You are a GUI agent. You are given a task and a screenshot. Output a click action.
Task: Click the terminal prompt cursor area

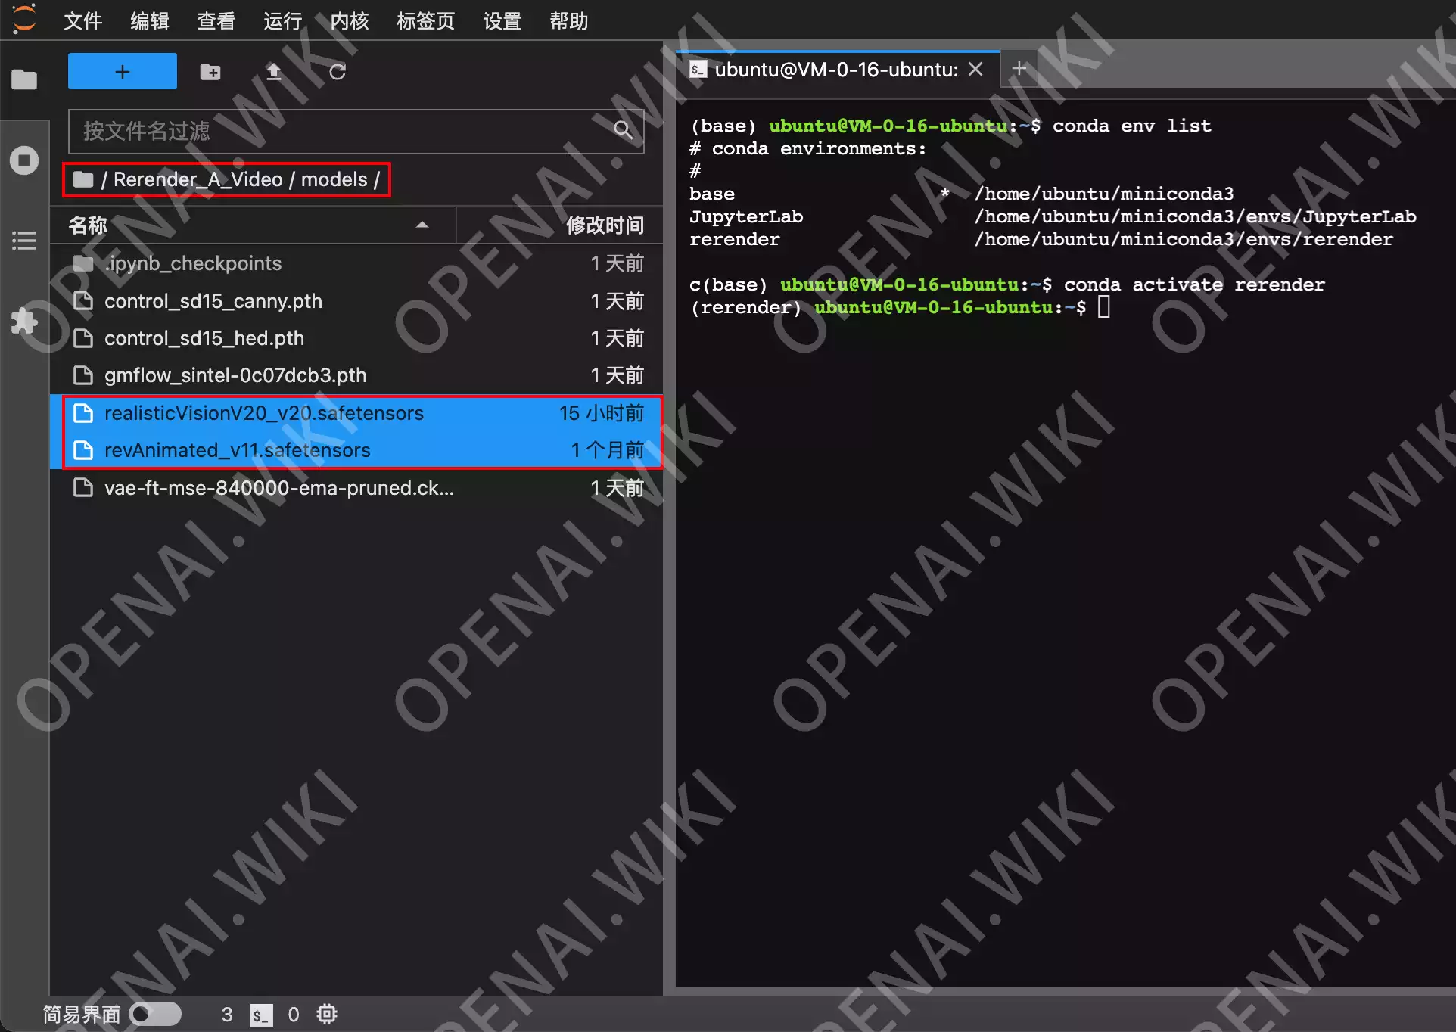click(1104, 307)
